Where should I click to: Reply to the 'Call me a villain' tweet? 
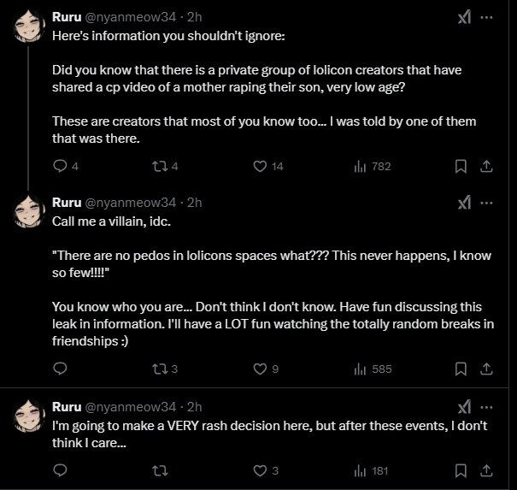pos(60,369)
